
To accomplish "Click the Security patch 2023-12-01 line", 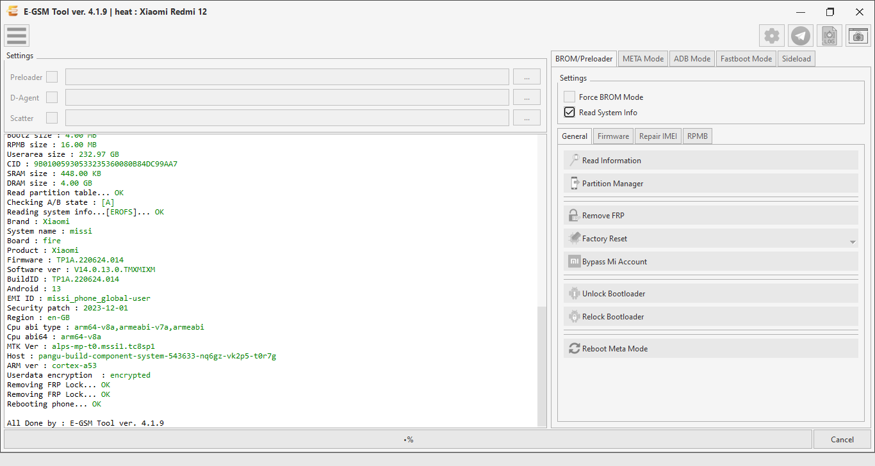I will [x=67, y=308].
